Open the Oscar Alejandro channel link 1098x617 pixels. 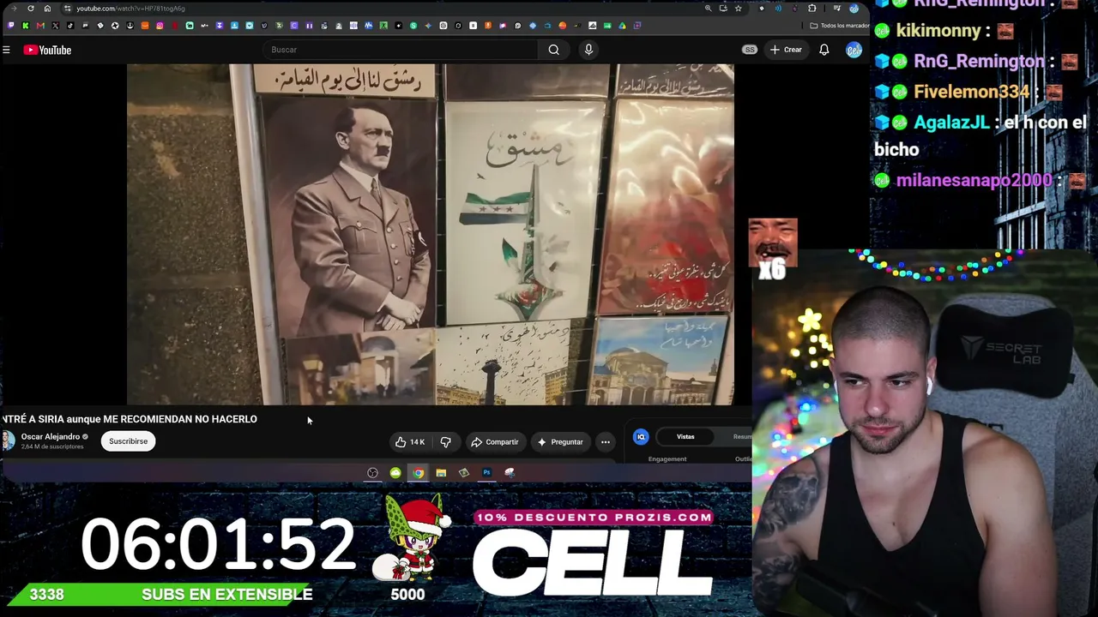coord(51,436)
